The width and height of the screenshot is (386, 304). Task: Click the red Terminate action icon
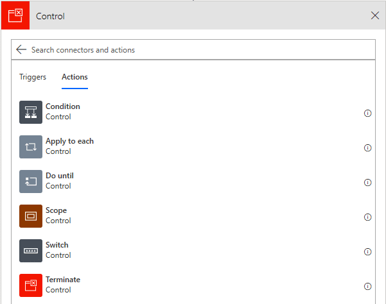click(x=31, y=285)
